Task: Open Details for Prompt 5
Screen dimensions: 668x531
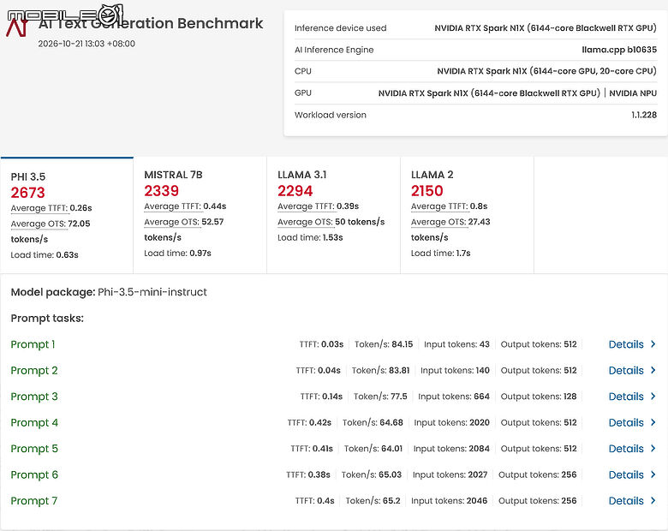Action: 626,448
